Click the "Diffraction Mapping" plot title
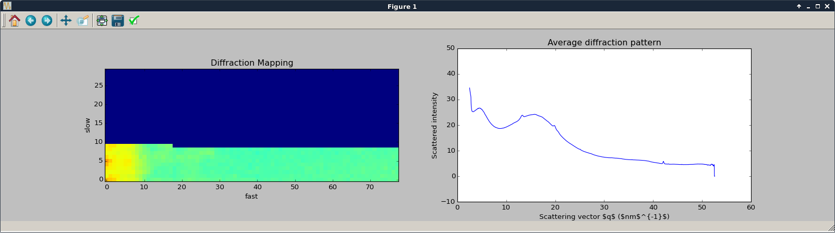The width and height of the screenshot is (835, 233). [251, 63]
